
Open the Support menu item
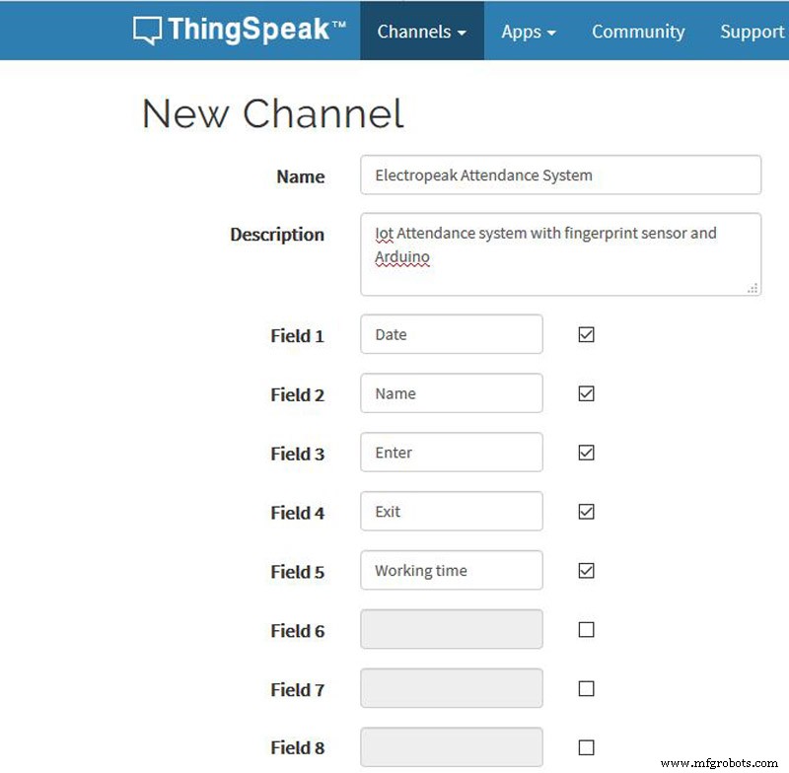coord(752,32)
